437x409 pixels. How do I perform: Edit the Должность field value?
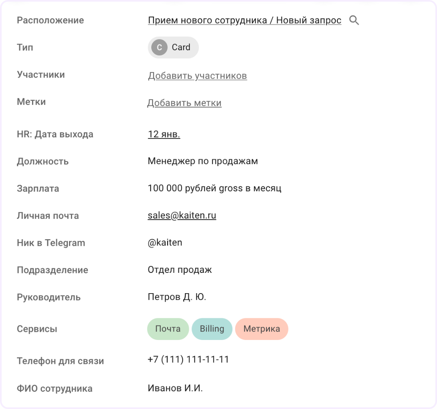coord(203,161)
